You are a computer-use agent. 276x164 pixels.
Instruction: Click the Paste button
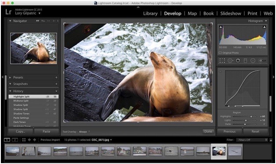46,131
